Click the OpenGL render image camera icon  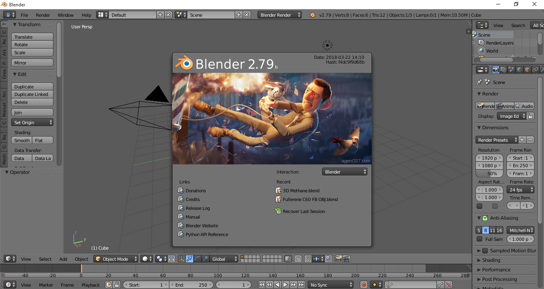(x=338, y=259)
